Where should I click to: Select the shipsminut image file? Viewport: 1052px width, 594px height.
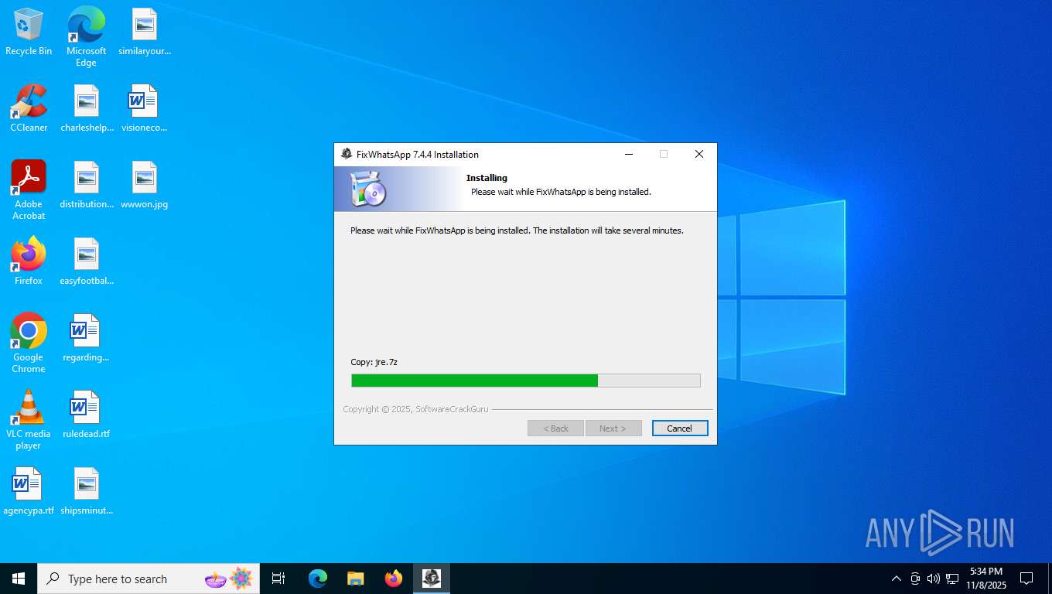tap(87, 491)
